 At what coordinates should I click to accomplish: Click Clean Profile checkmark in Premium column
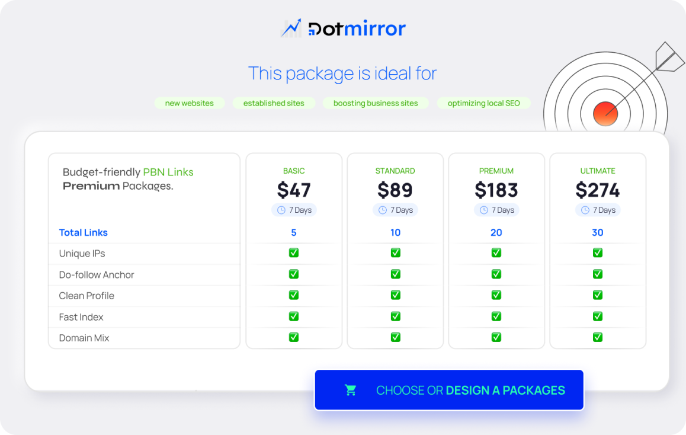[496, 295]
